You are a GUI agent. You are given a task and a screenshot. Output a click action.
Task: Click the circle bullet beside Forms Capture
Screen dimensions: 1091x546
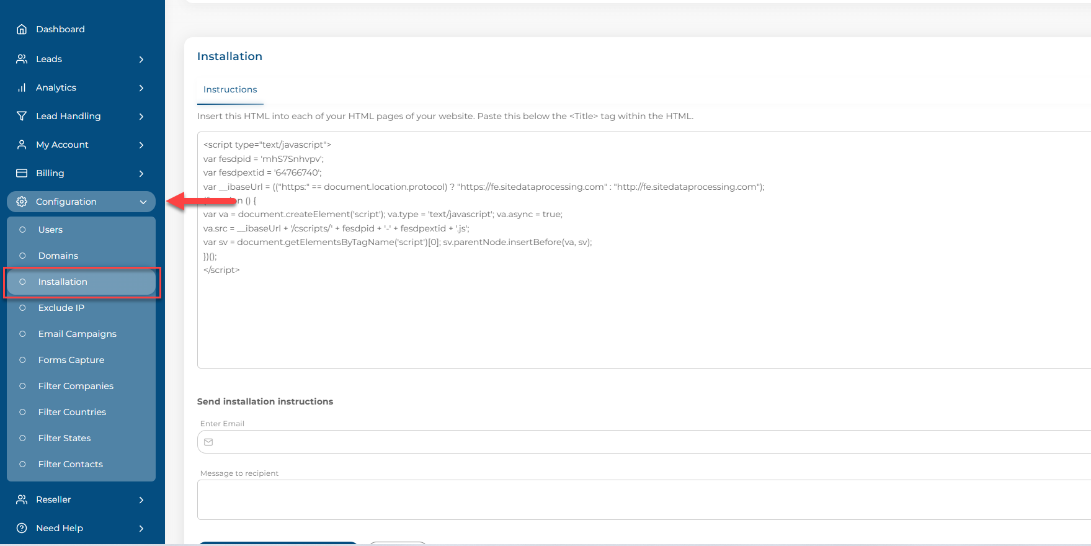point(23,360)
